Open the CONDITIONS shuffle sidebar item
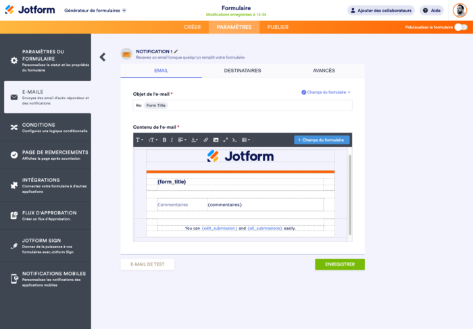Image resolution: width=473 pixels, height=329 pixels. tap(45, 127)
